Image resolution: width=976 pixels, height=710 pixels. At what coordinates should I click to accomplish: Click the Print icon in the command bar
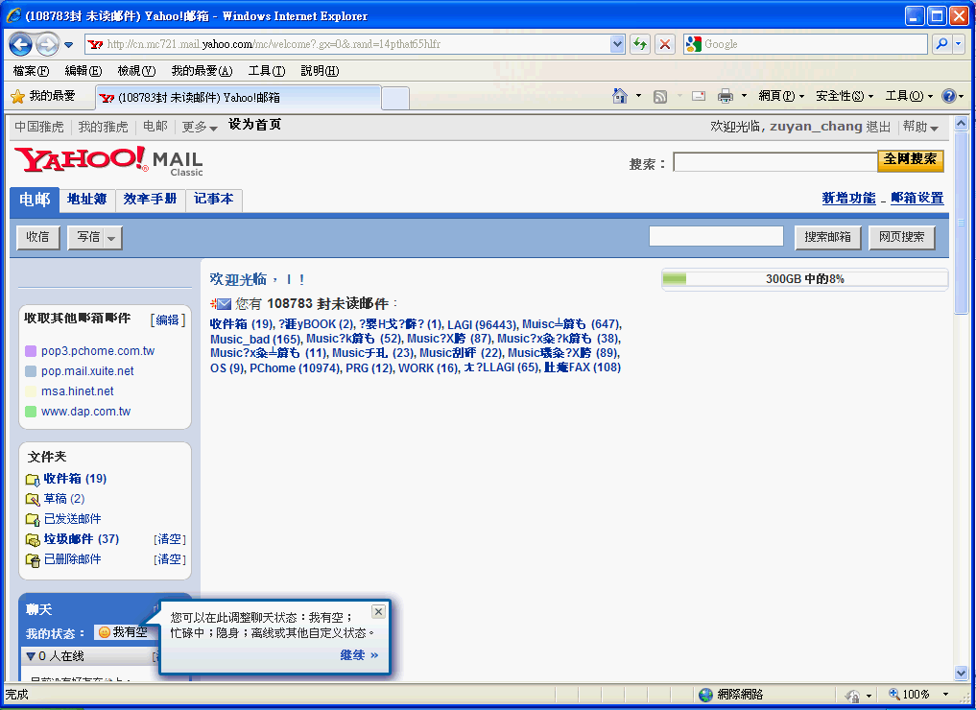tap(726, 96)
